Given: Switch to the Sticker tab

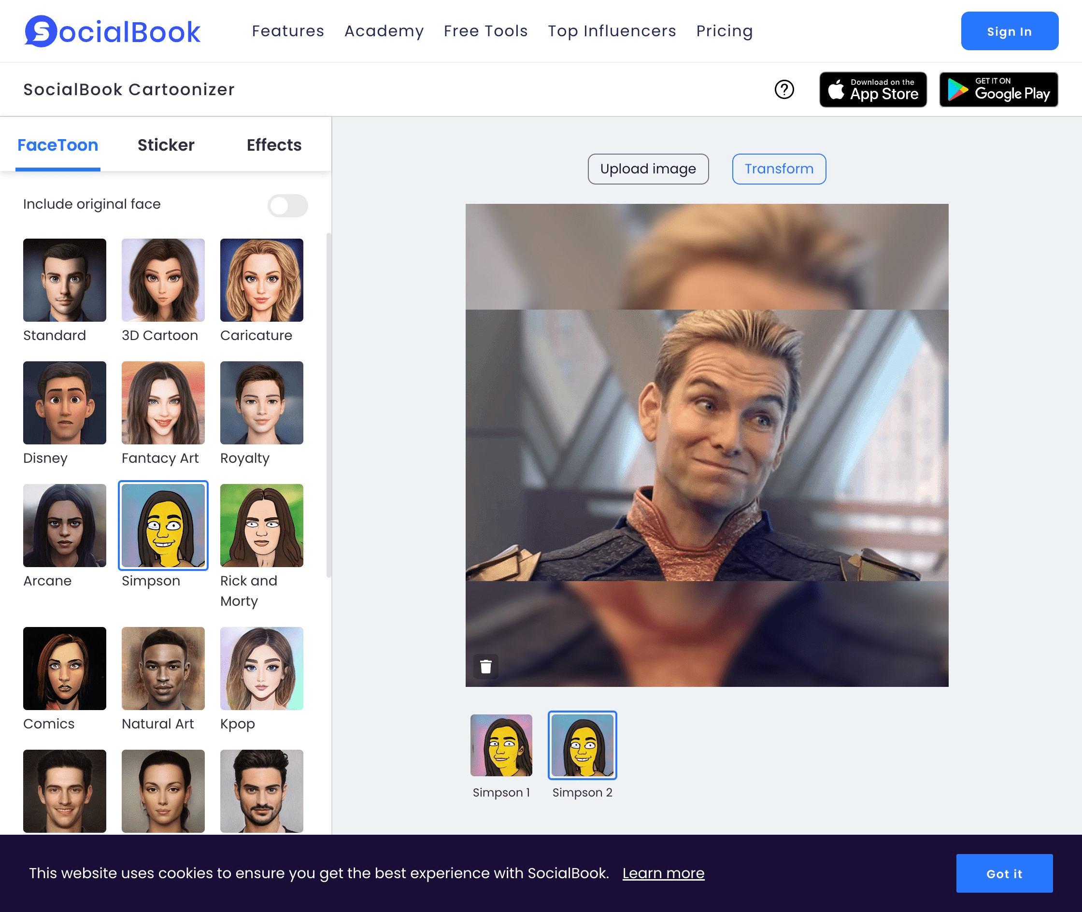Looking at the screenshot, I should [166, 145].
